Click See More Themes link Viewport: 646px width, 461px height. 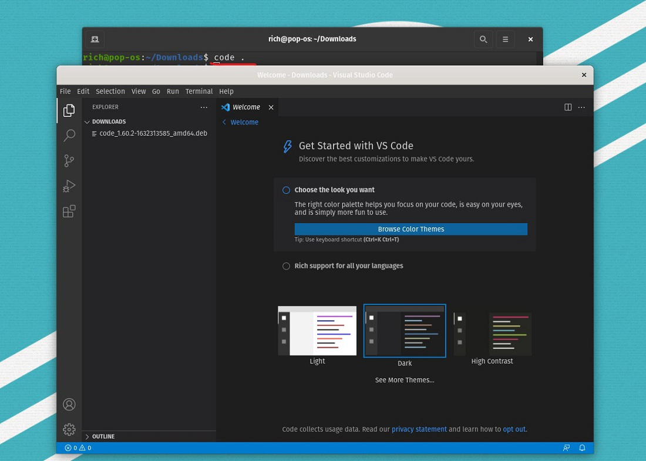(x=405, y=381)
